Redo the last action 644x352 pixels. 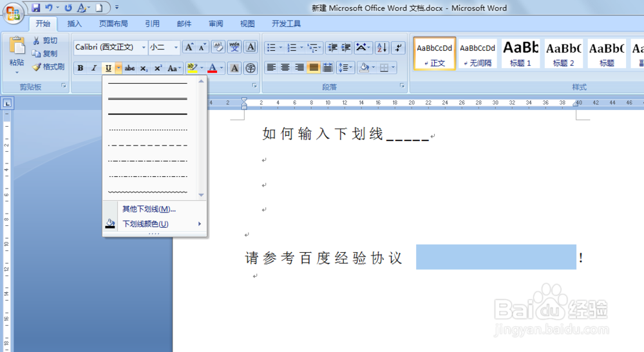(68, 7)
